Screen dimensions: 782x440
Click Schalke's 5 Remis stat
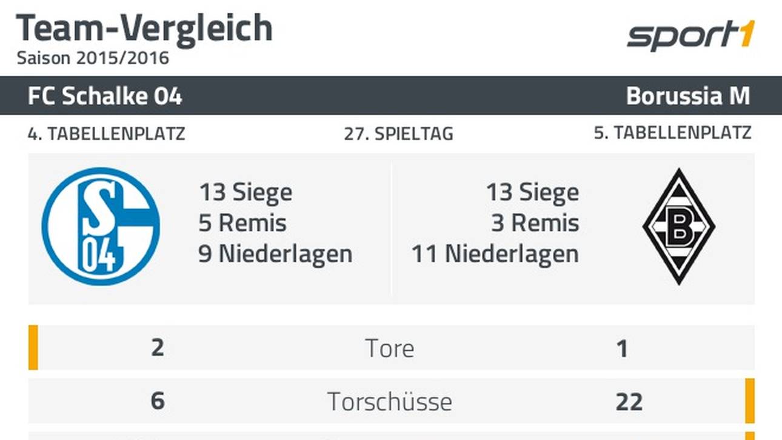coord(242,223)
